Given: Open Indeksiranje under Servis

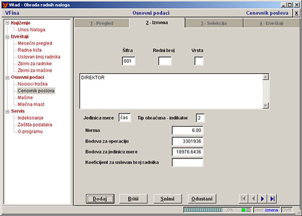Looking at the screenshot, I should 30,118.
